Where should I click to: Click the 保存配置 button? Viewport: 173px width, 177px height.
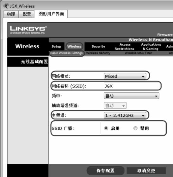pyautogui.click(x=105, y=171)
